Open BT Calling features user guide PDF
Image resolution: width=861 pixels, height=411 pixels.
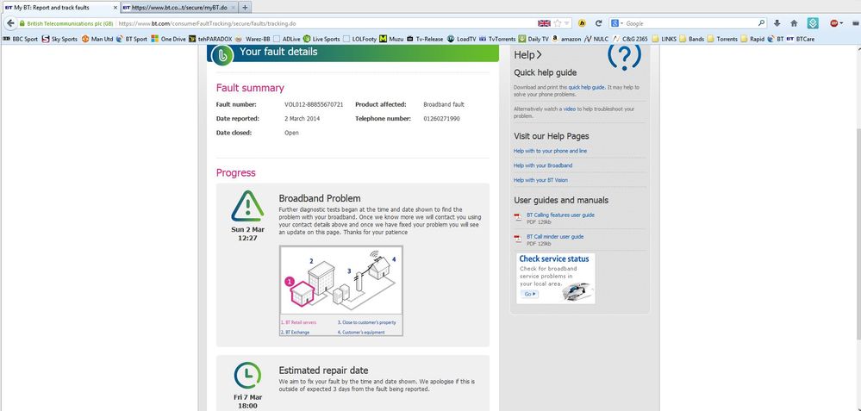click(x=560, y=215)
